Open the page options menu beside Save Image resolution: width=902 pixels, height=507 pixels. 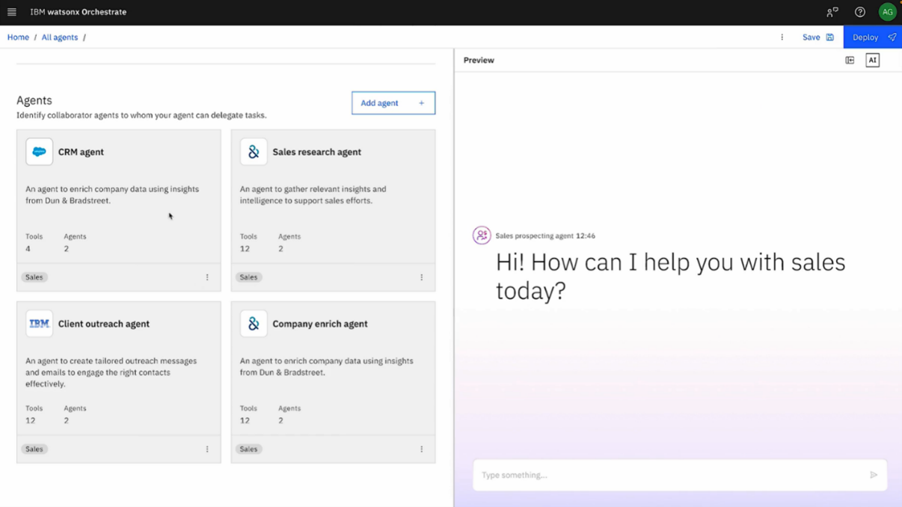point(782,37)
